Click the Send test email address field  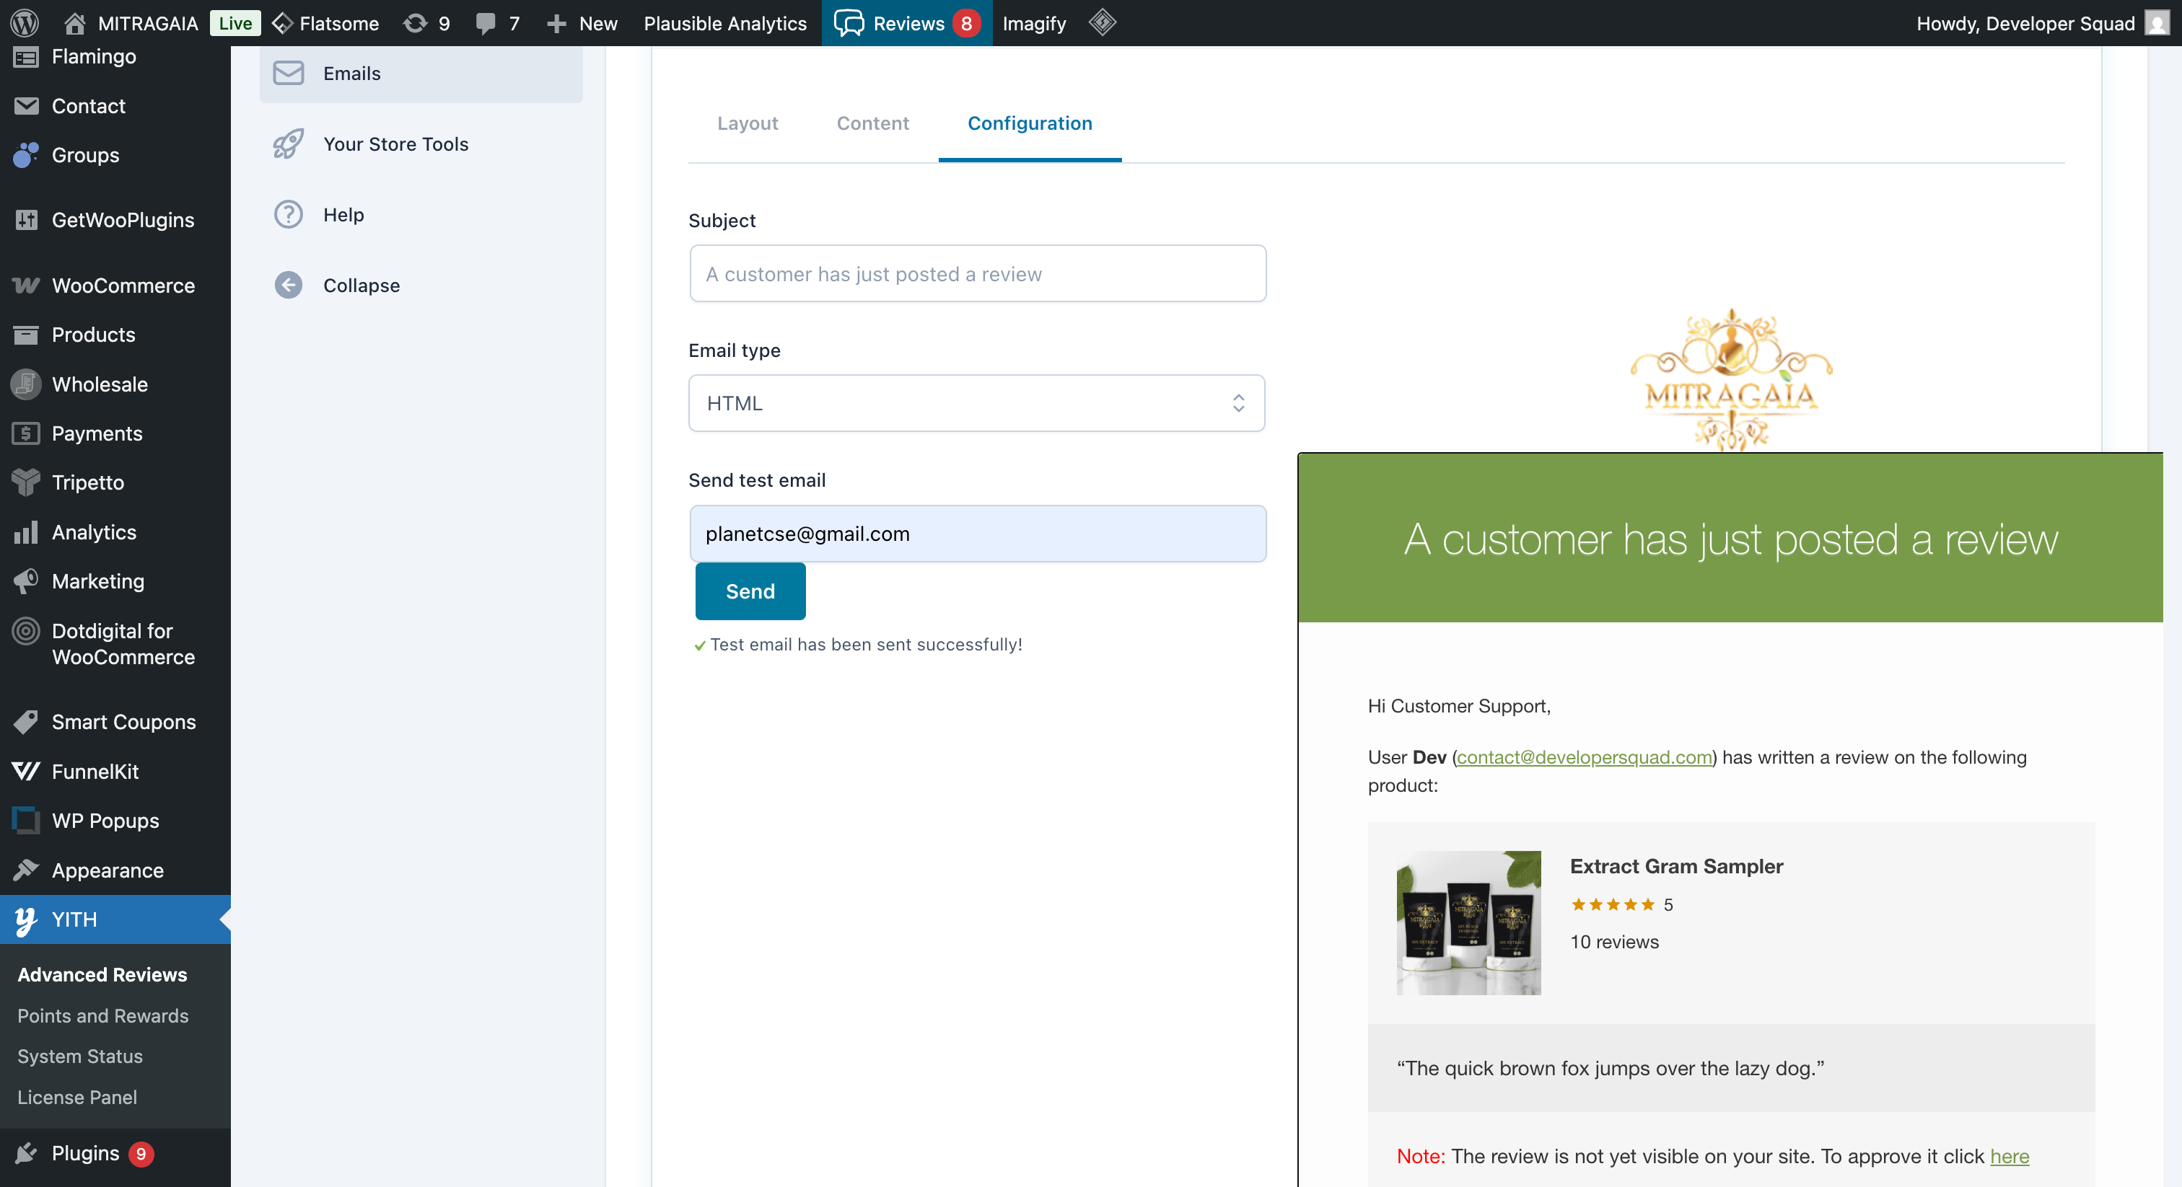pos(978,534)
